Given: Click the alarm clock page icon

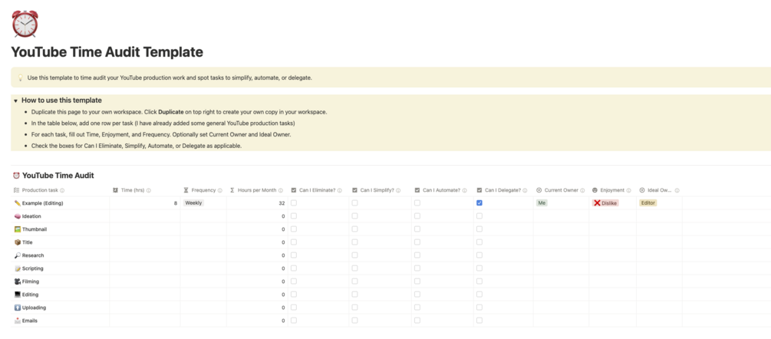Looking at the screenshot, I should tap(25, 24).
